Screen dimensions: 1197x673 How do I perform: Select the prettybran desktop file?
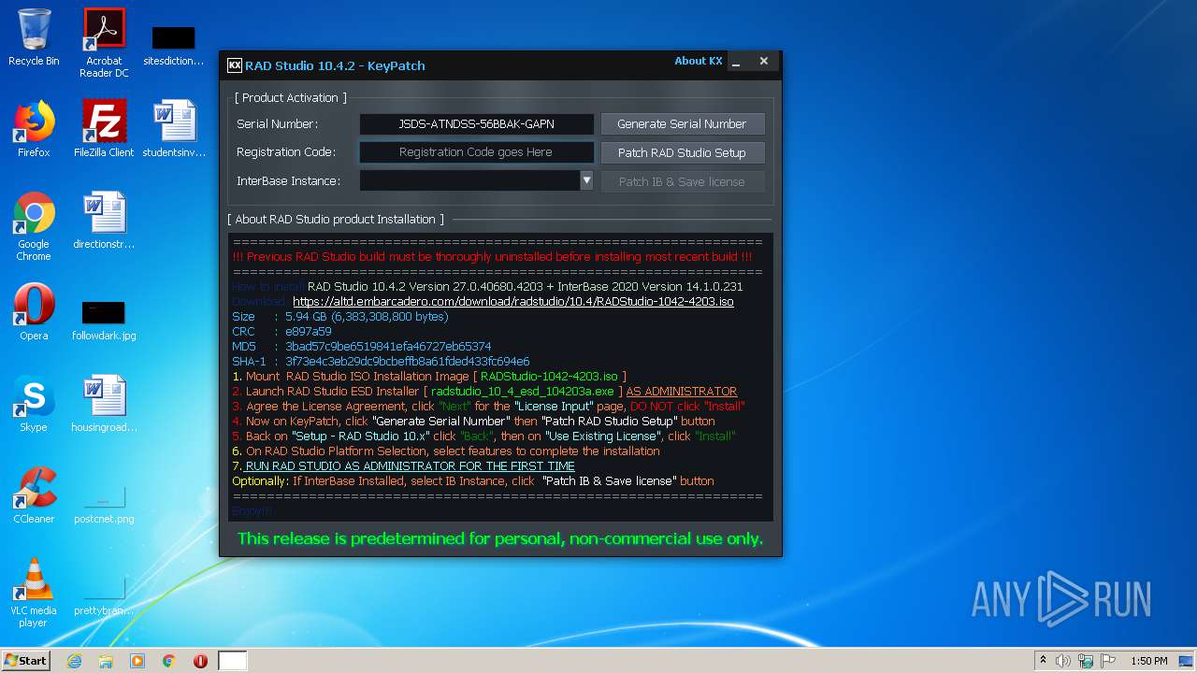[104, 595]
